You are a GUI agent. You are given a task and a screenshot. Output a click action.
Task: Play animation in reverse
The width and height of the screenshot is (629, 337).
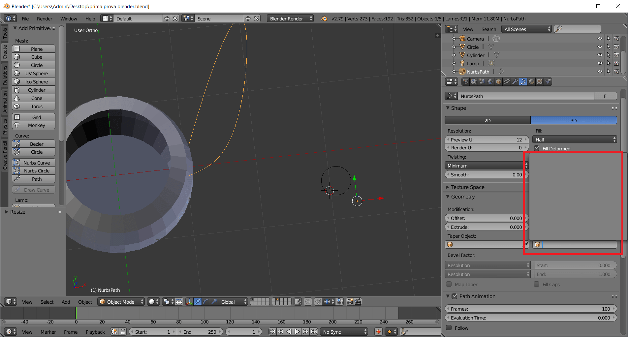coord(289,332)
